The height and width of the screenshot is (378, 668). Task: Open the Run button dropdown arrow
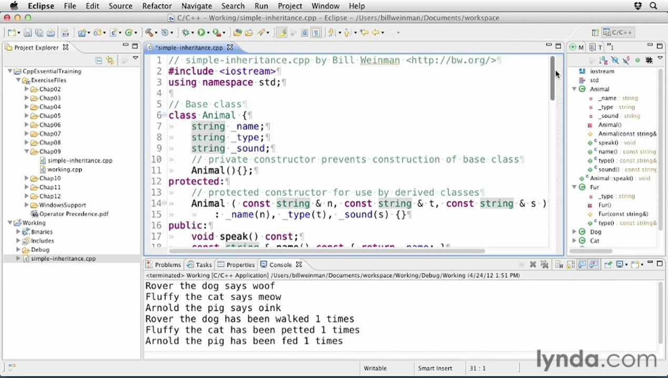click(208, 33)
